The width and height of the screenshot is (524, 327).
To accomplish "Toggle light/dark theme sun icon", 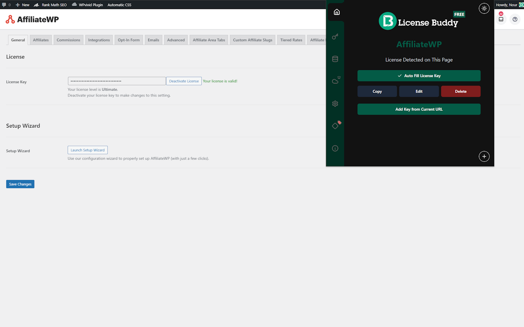I will pyautogui.click(x=484, y=9).
